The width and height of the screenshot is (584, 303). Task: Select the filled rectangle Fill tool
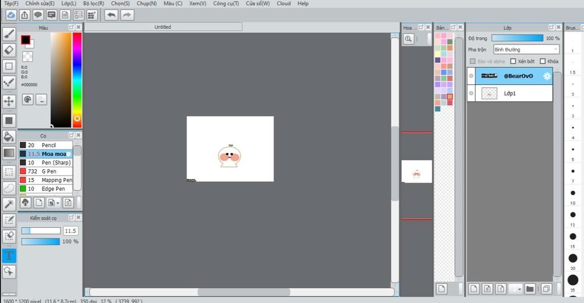(x=9, y=120)
